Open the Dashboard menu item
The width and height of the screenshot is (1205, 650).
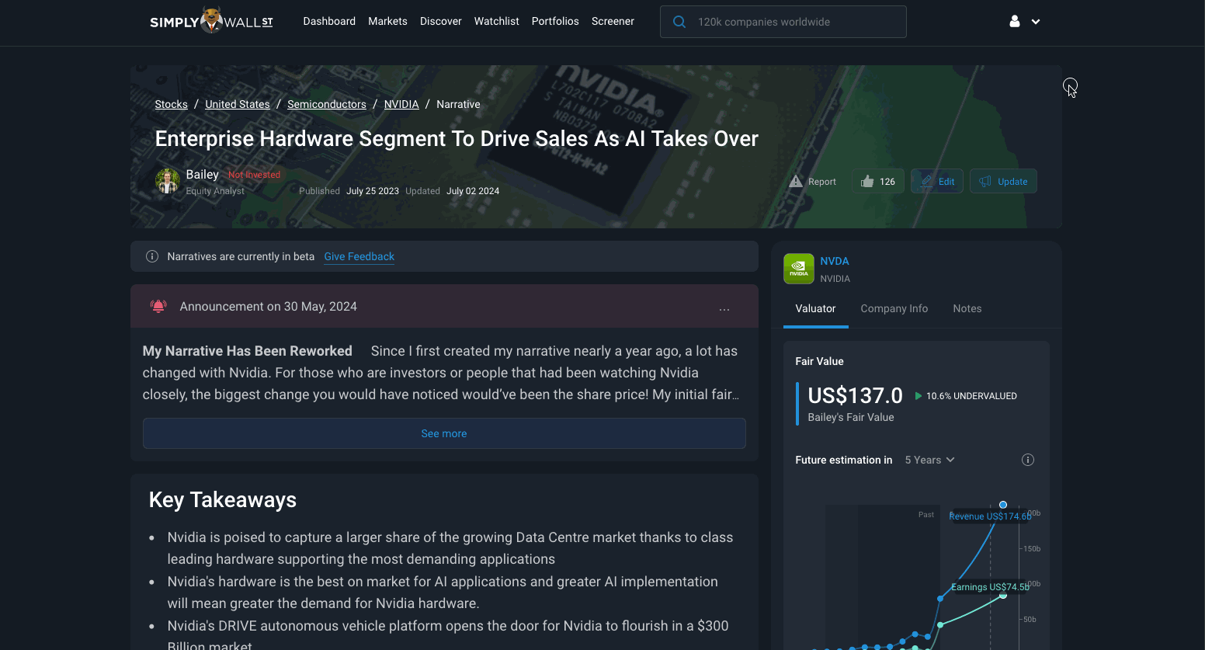click(x=329, y=22)
